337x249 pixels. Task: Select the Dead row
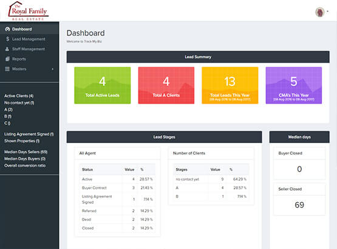(x=117, y=220)
